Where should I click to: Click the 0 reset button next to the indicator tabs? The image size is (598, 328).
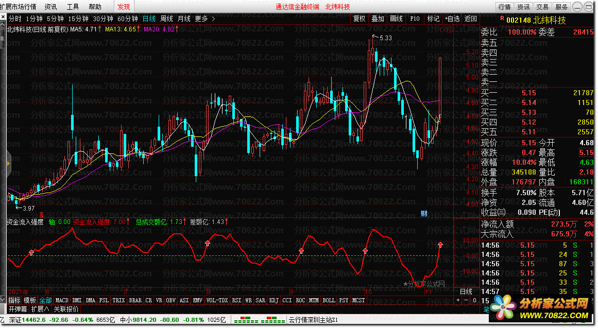474,300
